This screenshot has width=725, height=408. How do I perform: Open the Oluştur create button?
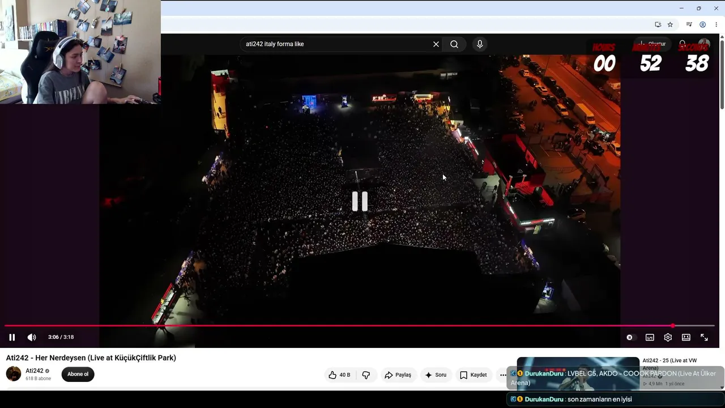(x=651, y=44)
